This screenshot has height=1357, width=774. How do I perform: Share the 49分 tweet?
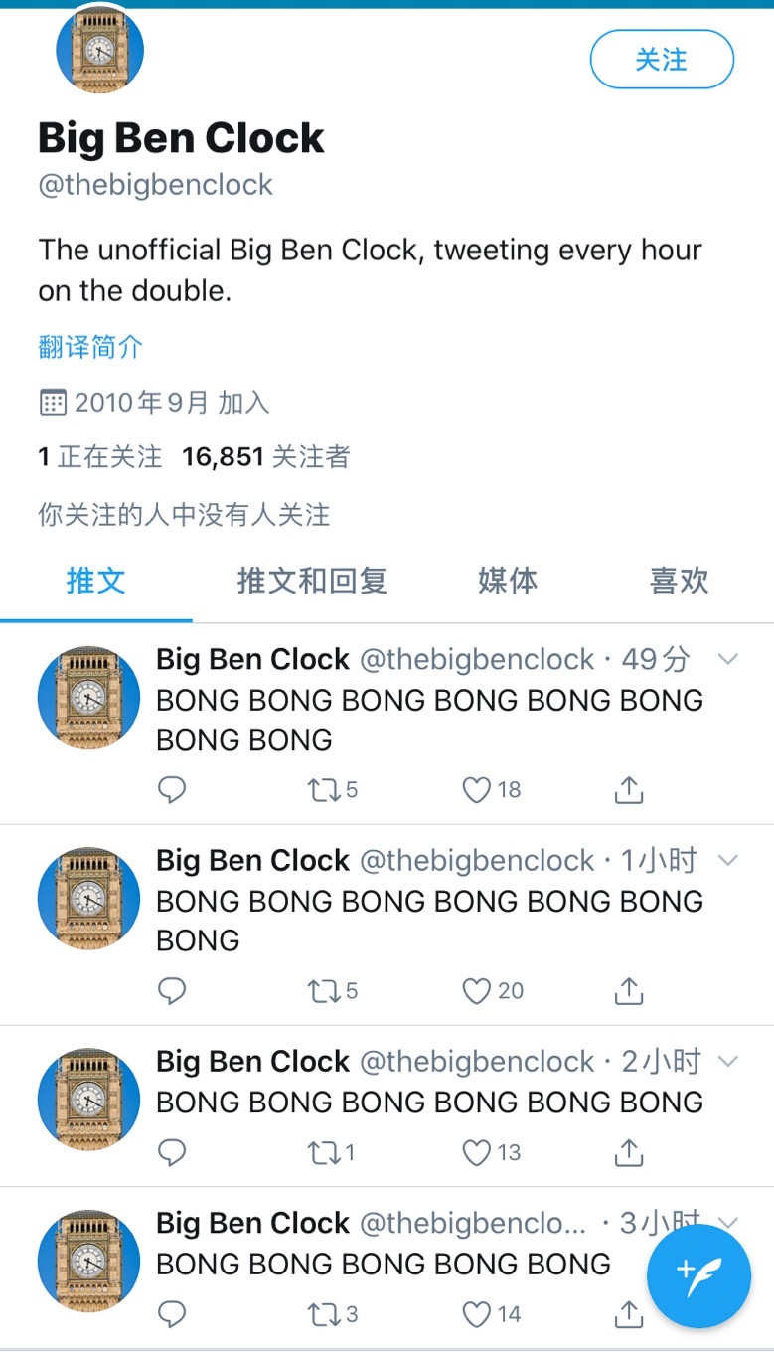click(629, 790)
